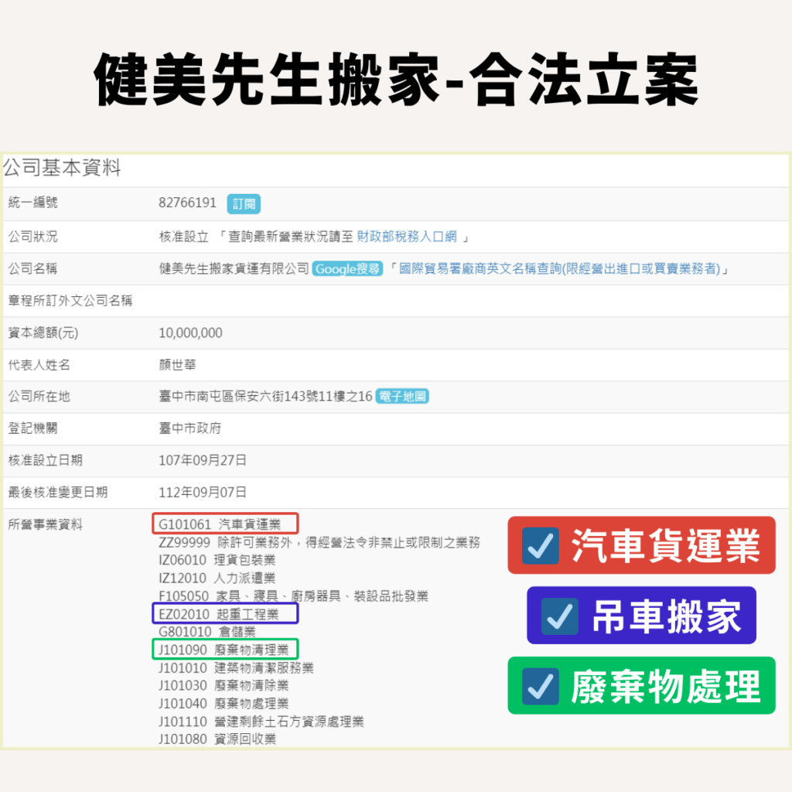Select the red-outlined G101061 汽車貨運業 entry
This screenshot has height=792, width=792.
pyautogui.click(x=224, y=524)
